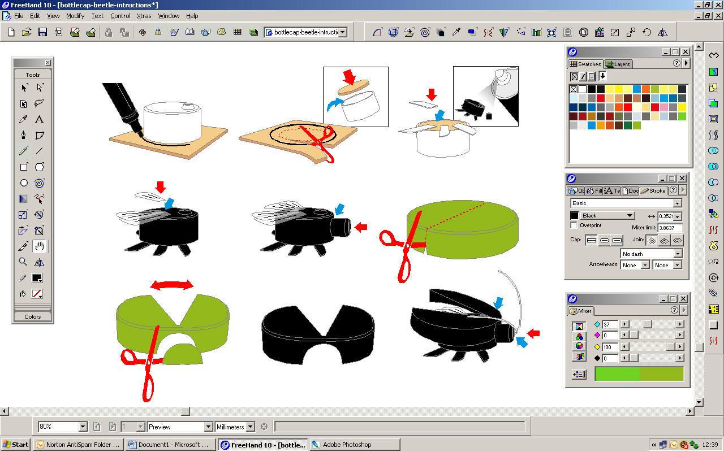Enable the Overprint checkbox in the Stroke panel

pyautogui.click(x=574, y=225)
